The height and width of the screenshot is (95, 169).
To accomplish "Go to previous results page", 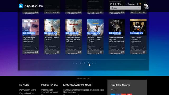I will [77, 63].
